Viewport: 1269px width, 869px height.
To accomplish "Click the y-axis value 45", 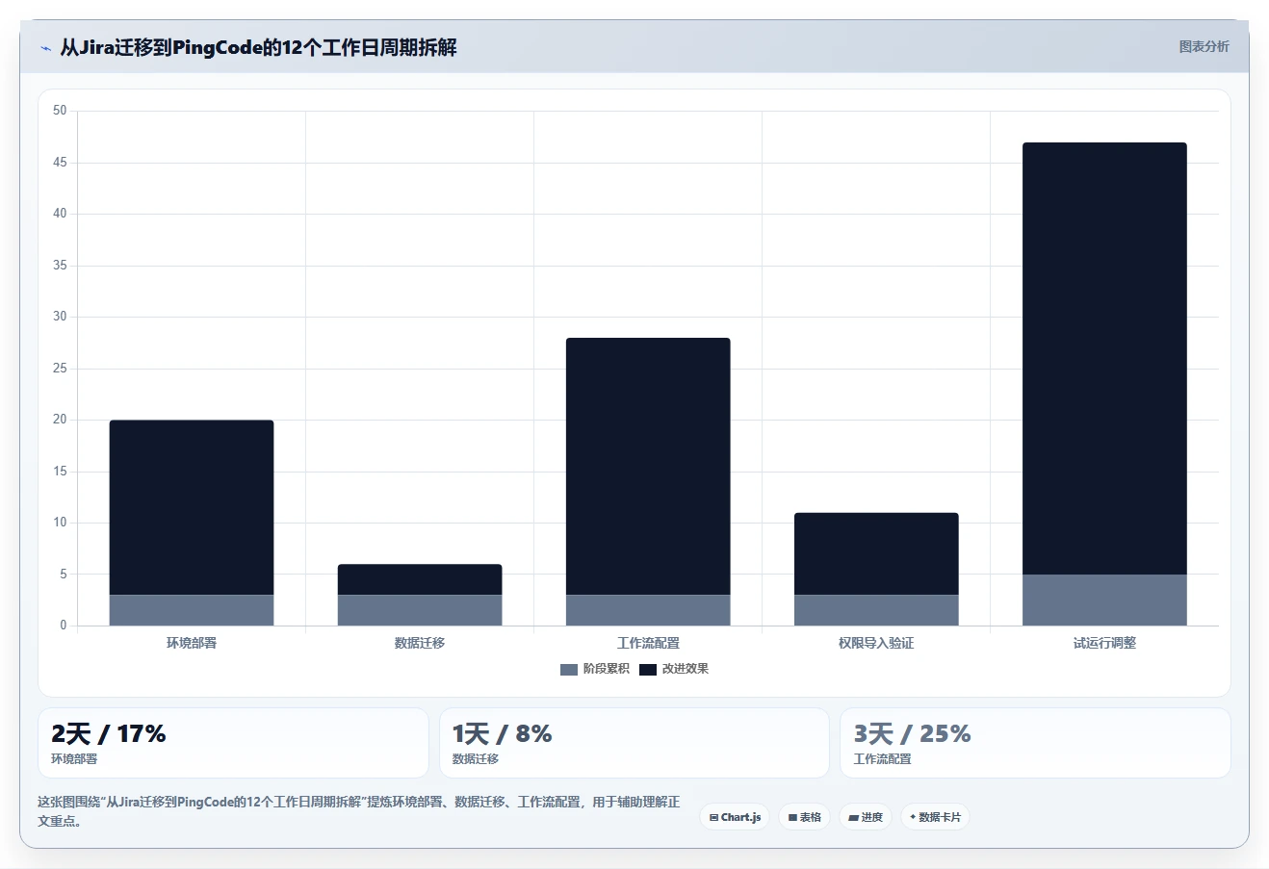I will [61, 163].
